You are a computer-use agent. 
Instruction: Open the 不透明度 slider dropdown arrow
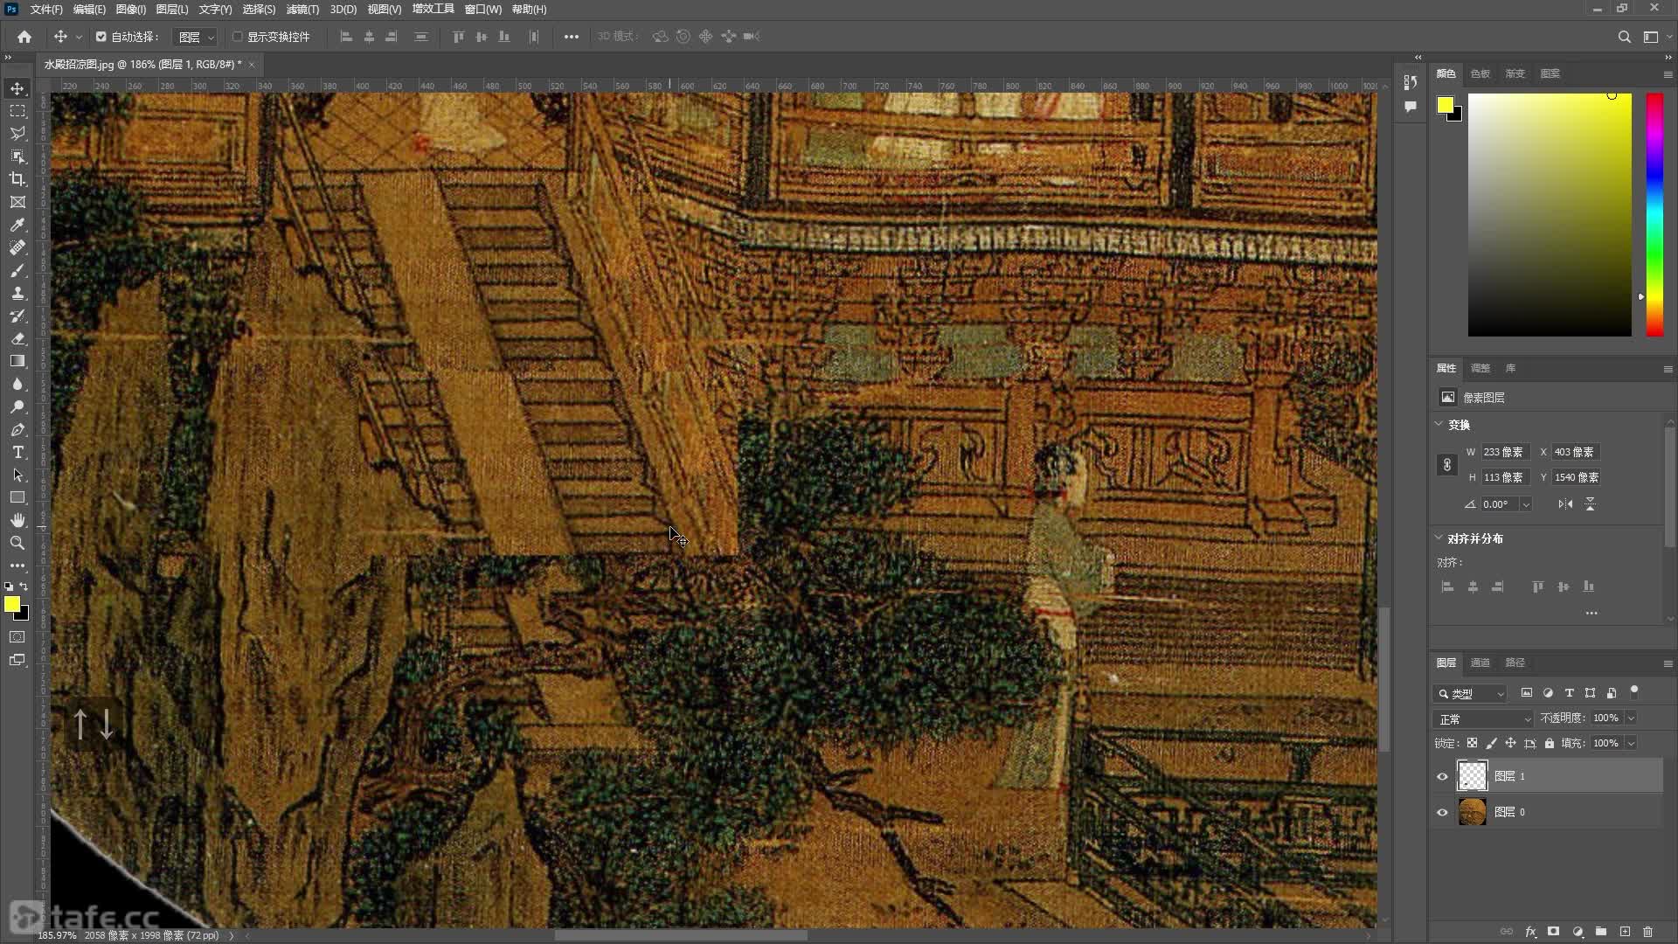[1631, 718]
